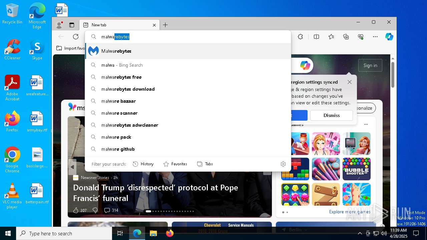Viewport: 427px width, 240px height.
Task: Choose 'malware github' suggestion
Action: click(188, 149)
